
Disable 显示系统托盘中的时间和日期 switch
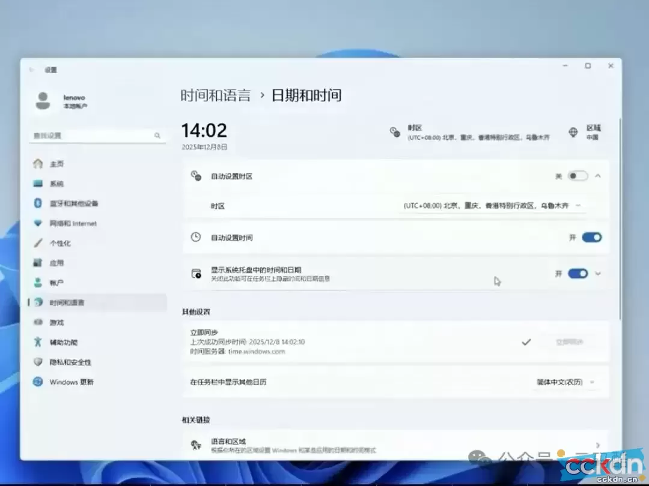[x=578, y=274]
